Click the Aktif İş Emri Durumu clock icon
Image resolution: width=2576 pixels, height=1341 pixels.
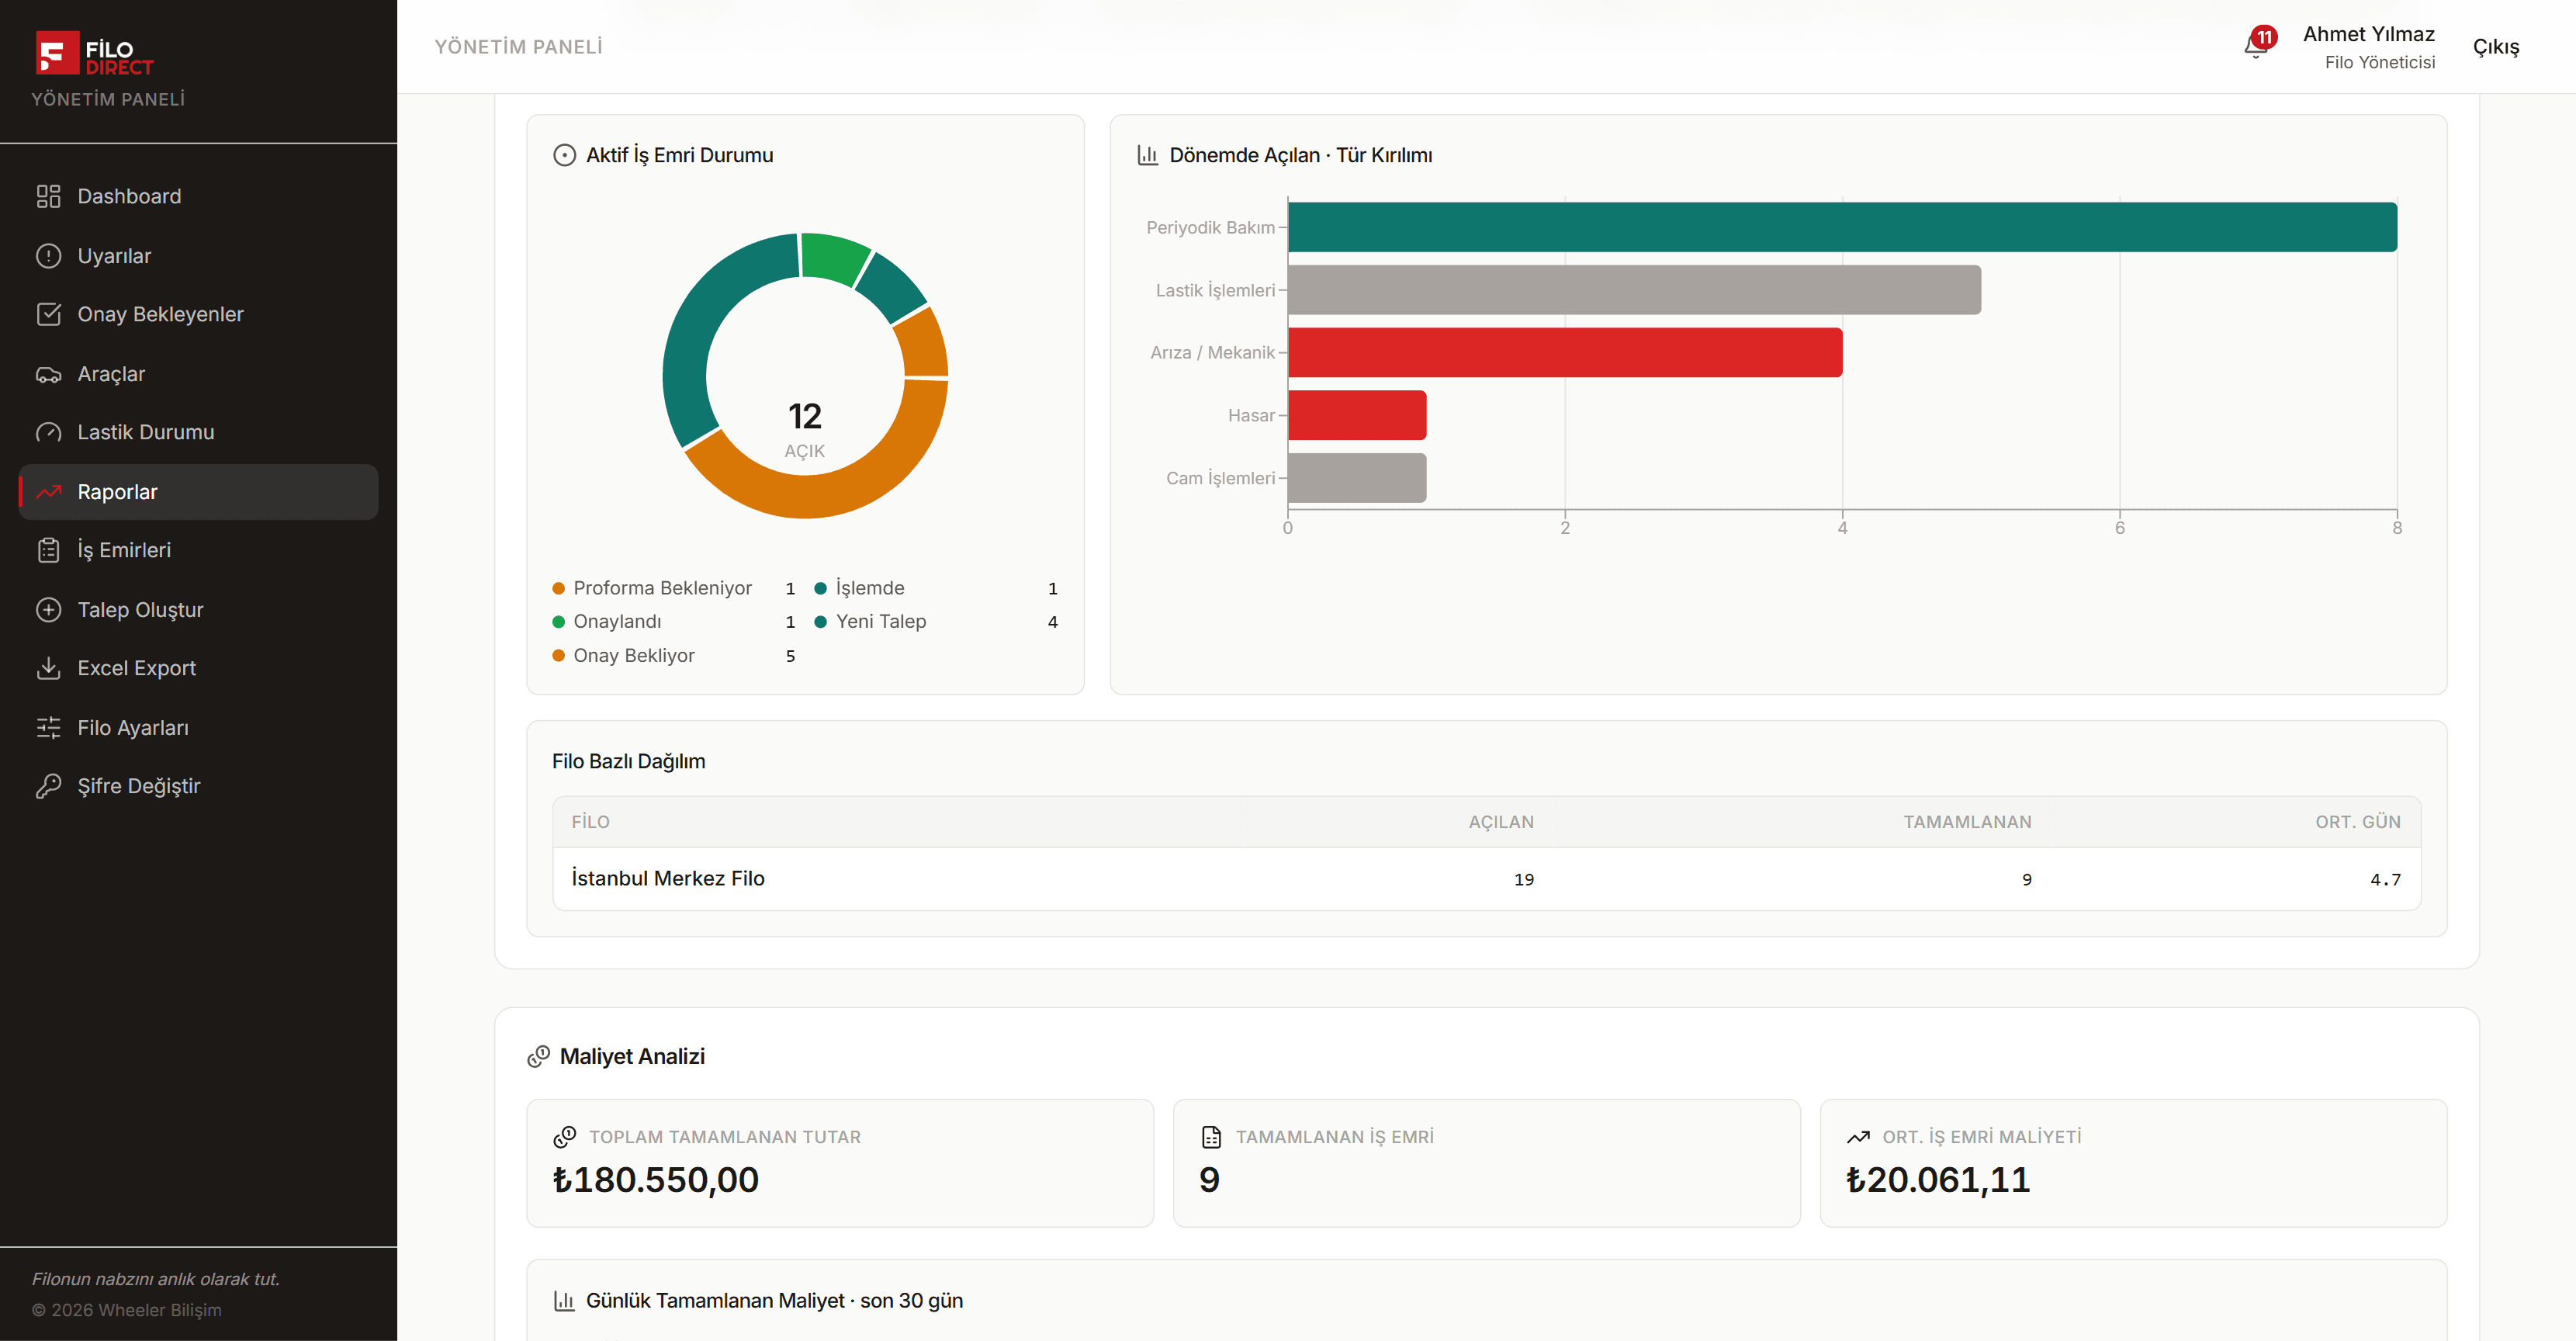564,155
